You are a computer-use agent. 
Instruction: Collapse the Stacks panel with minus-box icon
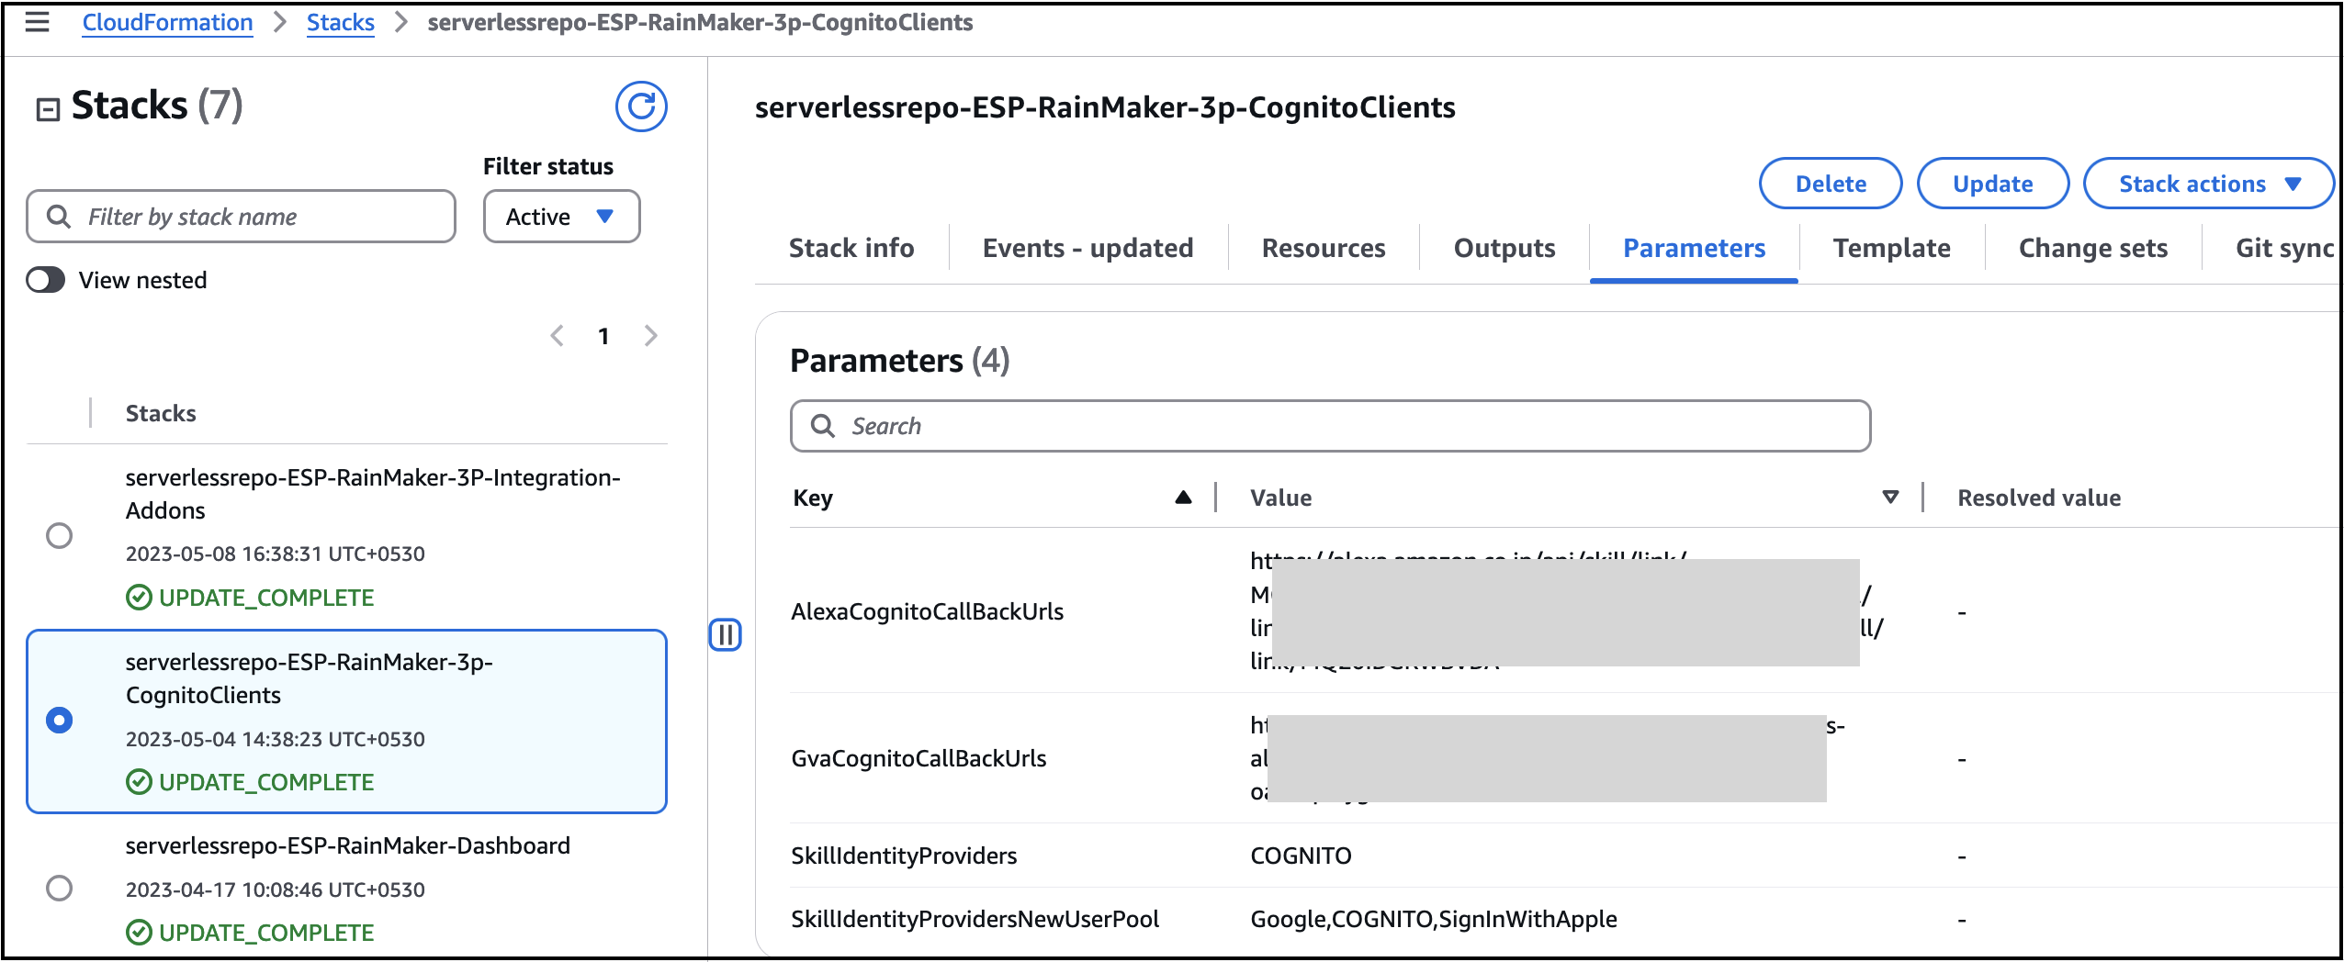pyautogui.click(x=48, y=110)
